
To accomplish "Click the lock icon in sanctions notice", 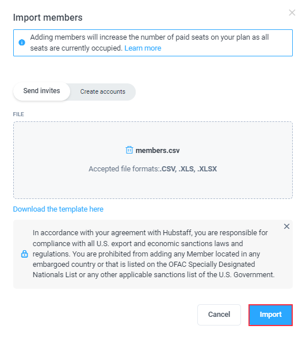I will click(x=25, y=254).
